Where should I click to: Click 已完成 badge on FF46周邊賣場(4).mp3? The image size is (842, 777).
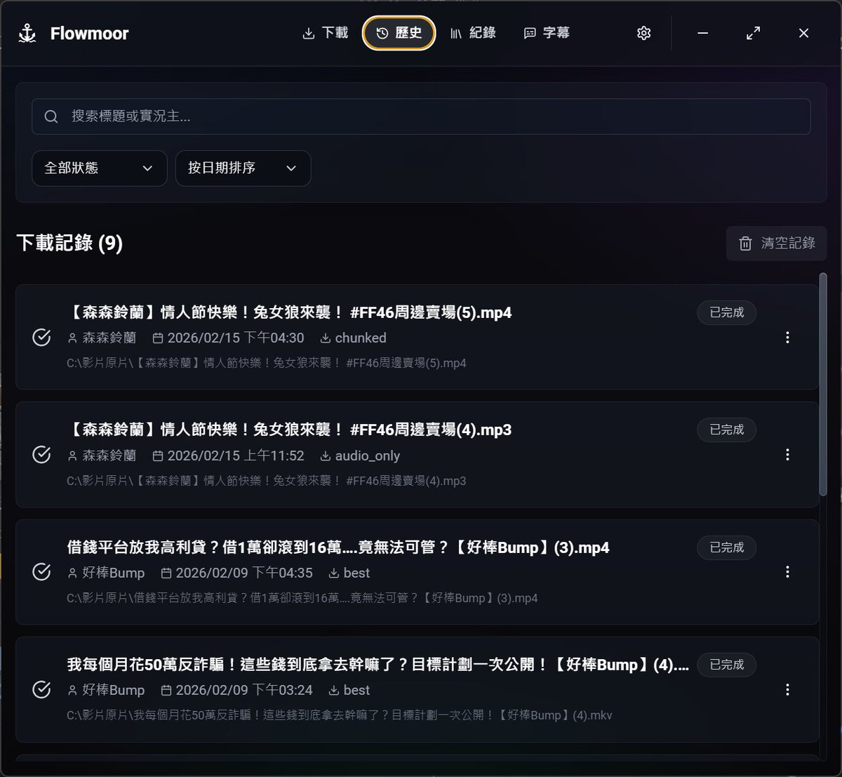pyautogui.click(x=726, y=430)
